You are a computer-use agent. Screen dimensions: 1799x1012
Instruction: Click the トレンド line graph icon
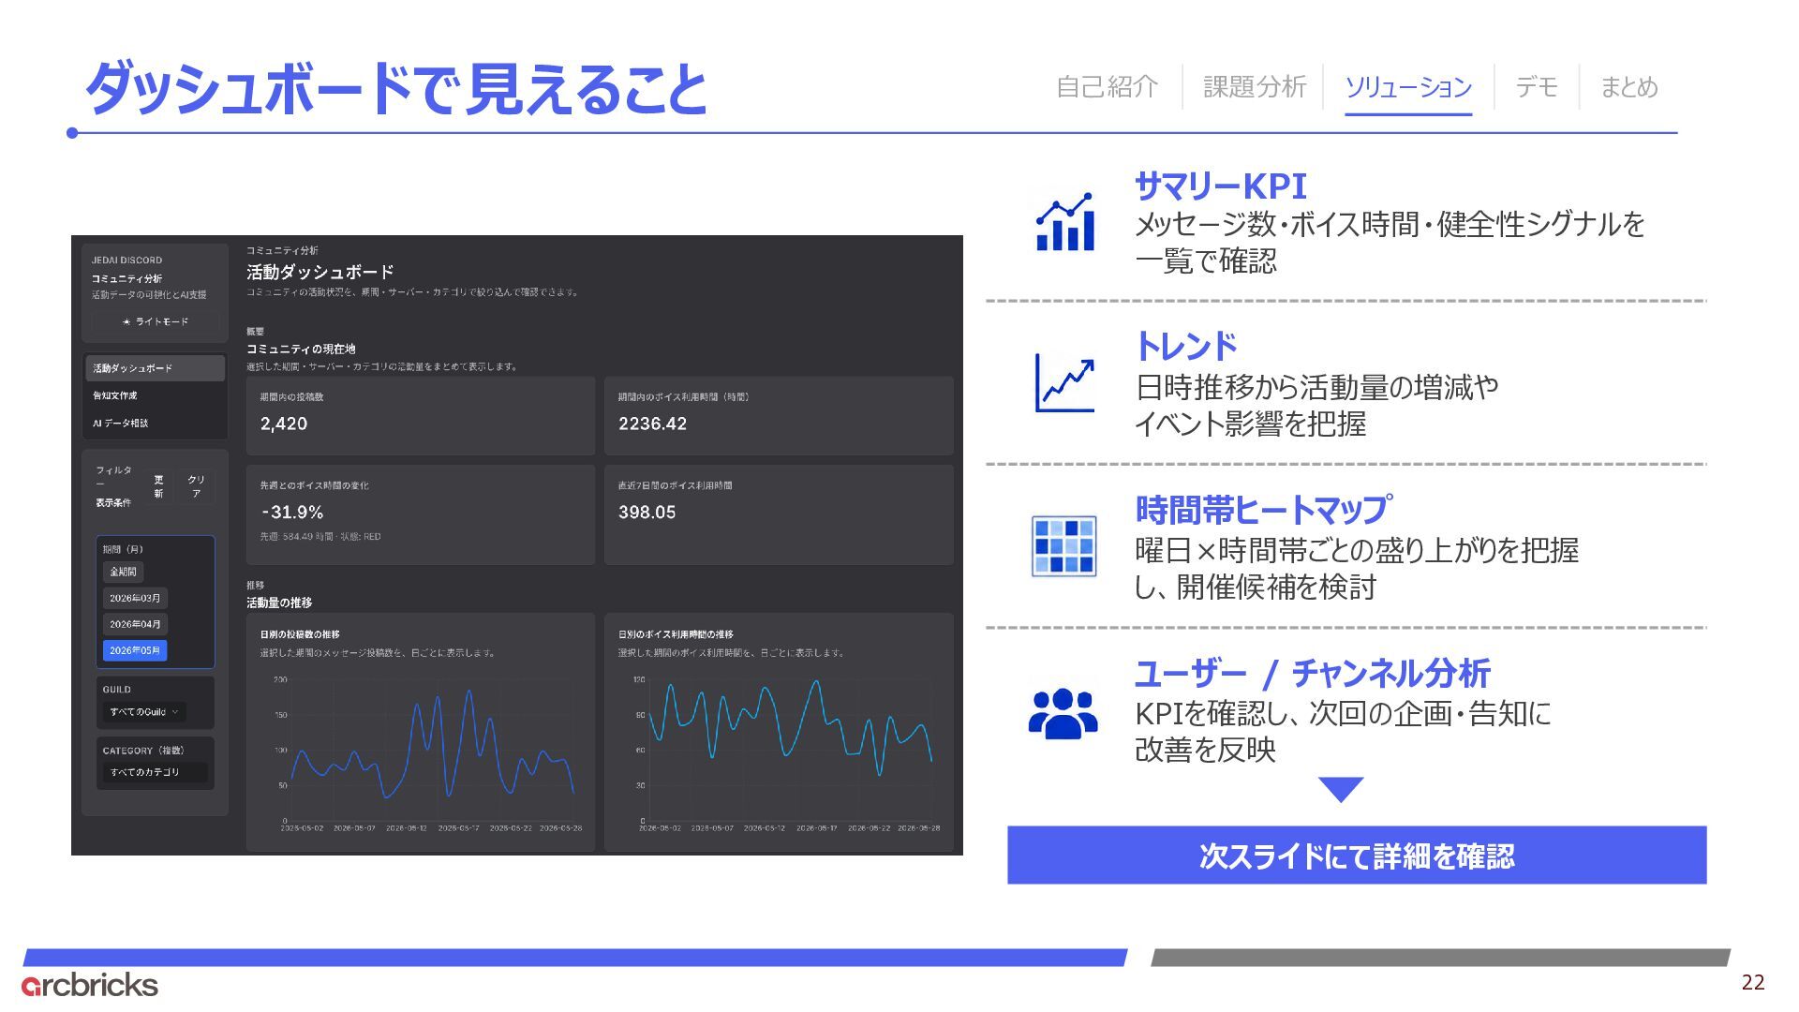tap(1065, 382)
